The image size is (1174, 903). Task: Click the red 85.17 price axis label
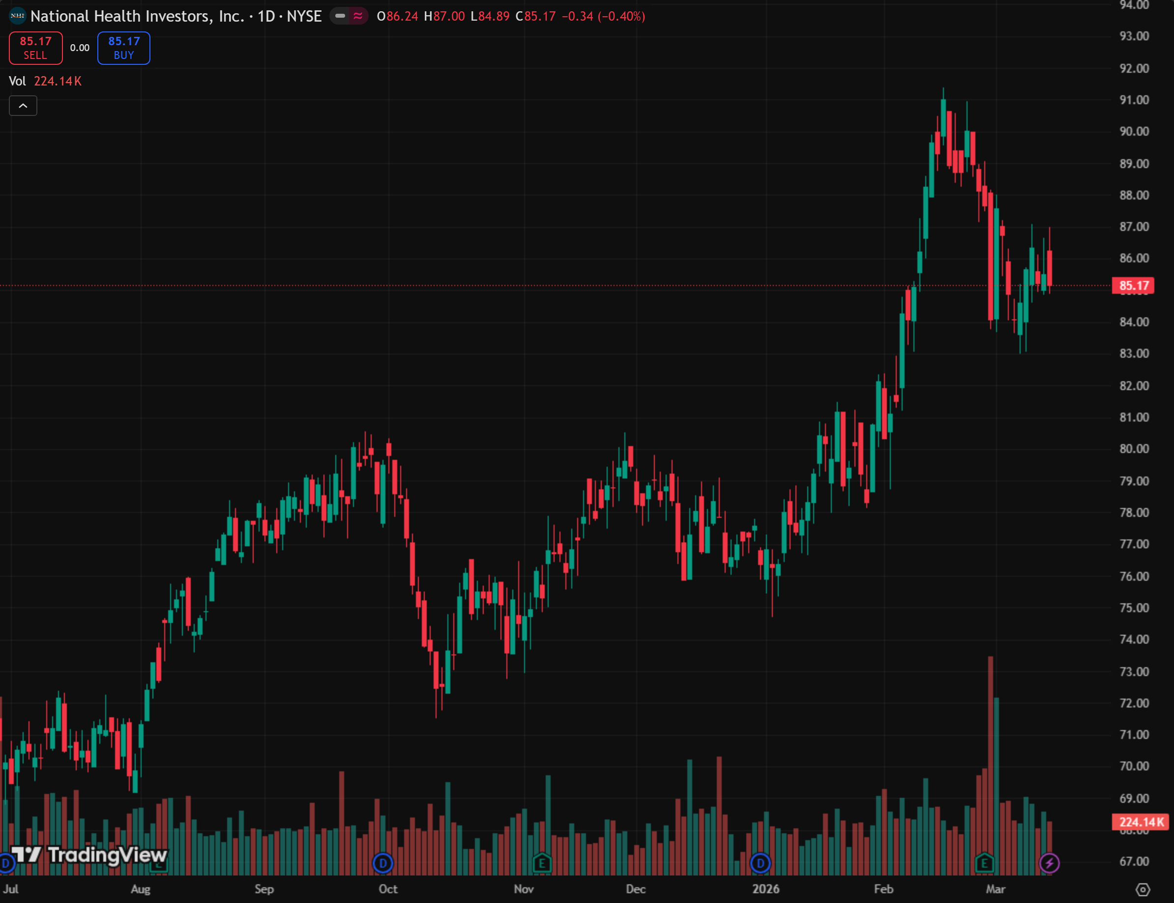[x=1133, y=286]
